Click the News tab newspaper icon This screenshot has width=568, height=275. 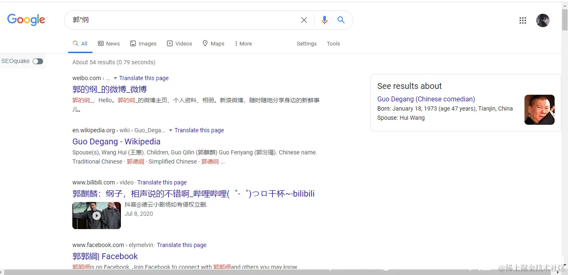101,43
